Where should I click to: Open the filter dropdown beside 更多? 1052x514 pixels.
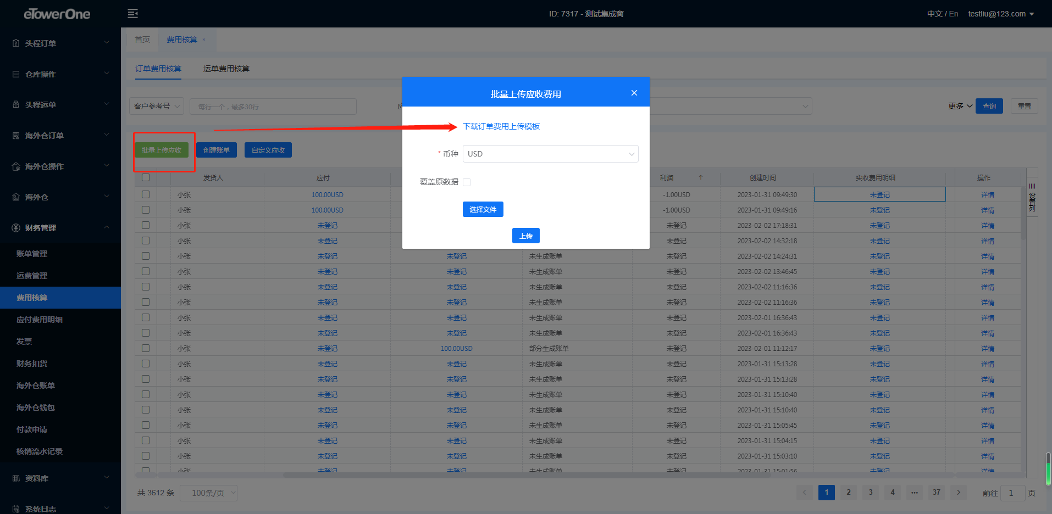731,106
